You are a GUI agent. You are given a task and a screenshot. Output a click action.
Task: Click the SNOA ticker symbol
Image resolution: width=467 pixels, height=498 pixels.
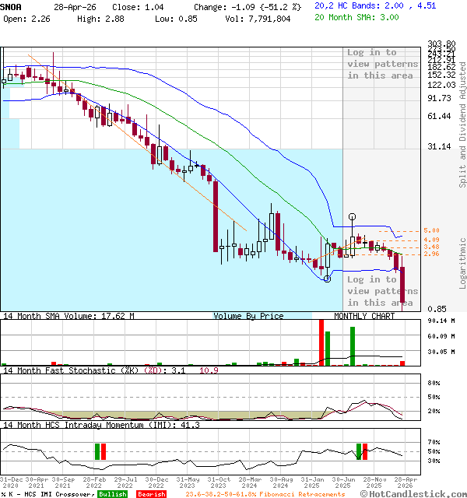click(12, 5)
